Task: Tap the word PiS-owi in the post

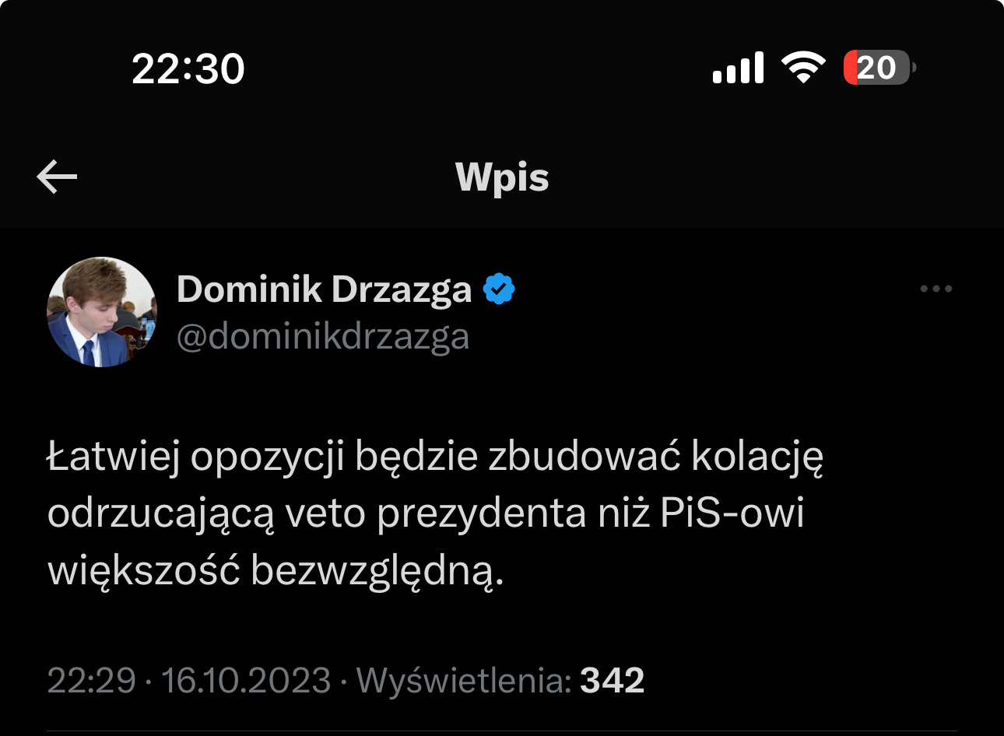Action: [732, 513]
